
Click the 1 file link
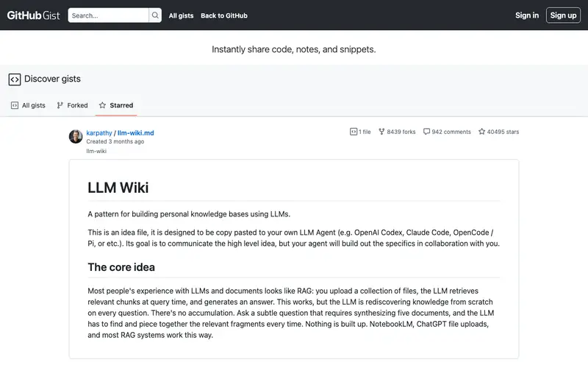[x=360, y=132]
